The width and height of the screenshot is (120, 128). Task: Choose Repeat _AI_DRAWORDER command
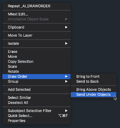pos(37,6)
